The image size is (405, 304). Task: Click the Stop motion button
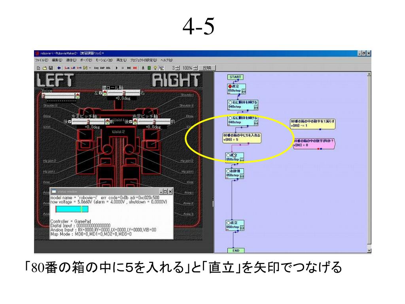[123, 68]
